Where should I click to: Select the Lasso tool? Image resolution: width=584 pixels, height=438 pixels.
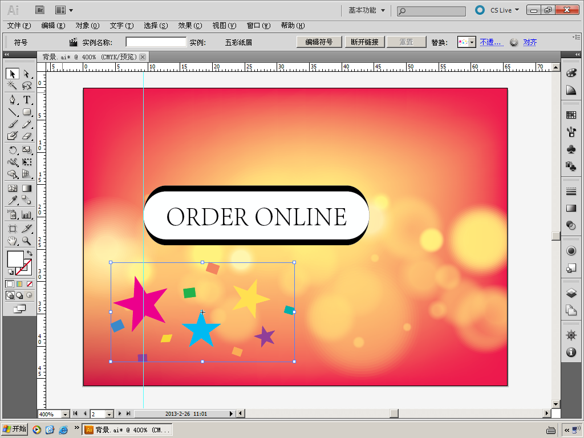26,86
